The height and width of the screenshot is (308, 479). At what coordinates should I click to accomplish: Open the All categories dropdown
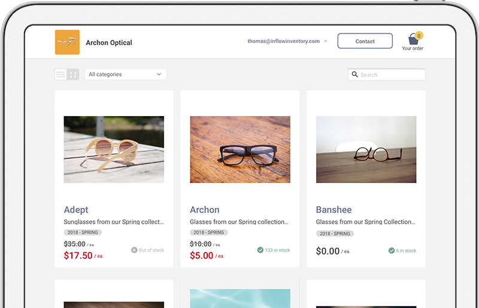tap(126, 75)
